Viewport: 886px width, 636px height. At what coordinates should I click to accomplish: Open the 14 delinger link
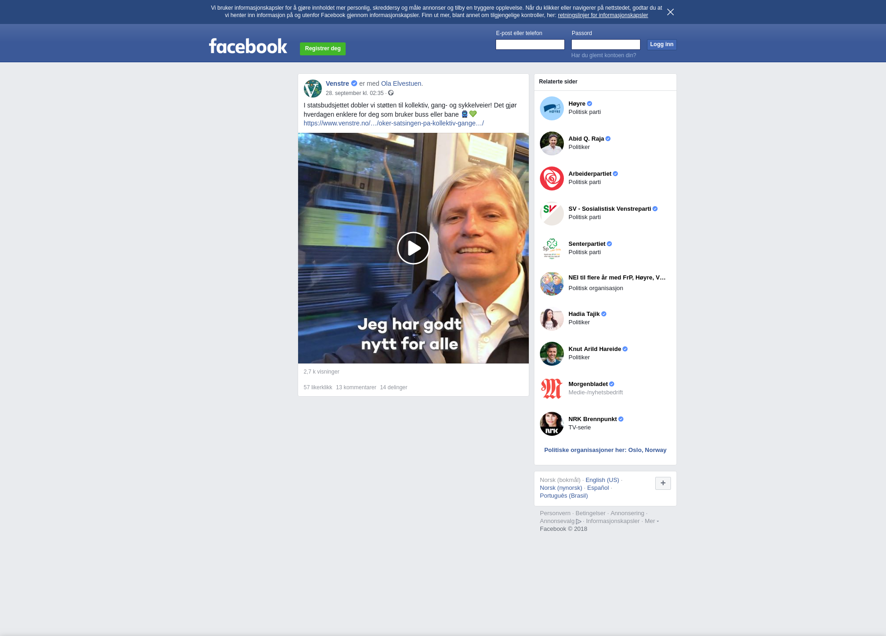(x=394, y=387)
